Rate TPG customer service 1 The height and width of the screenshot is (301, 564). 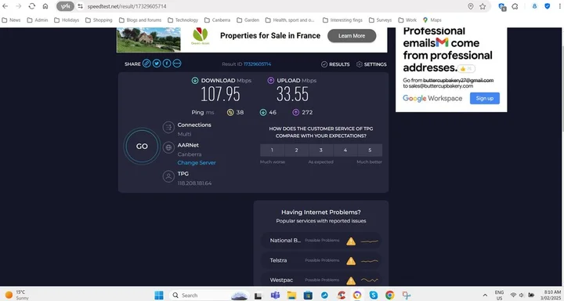pyautogui.click(x=273, y=150)
